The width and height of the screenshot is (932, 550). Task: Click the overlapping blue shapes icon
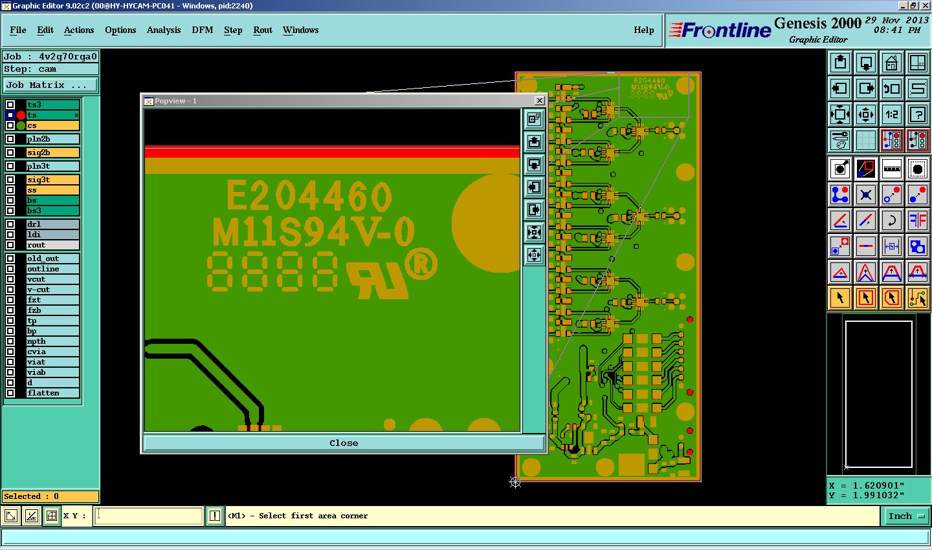[x=918, y=246]
